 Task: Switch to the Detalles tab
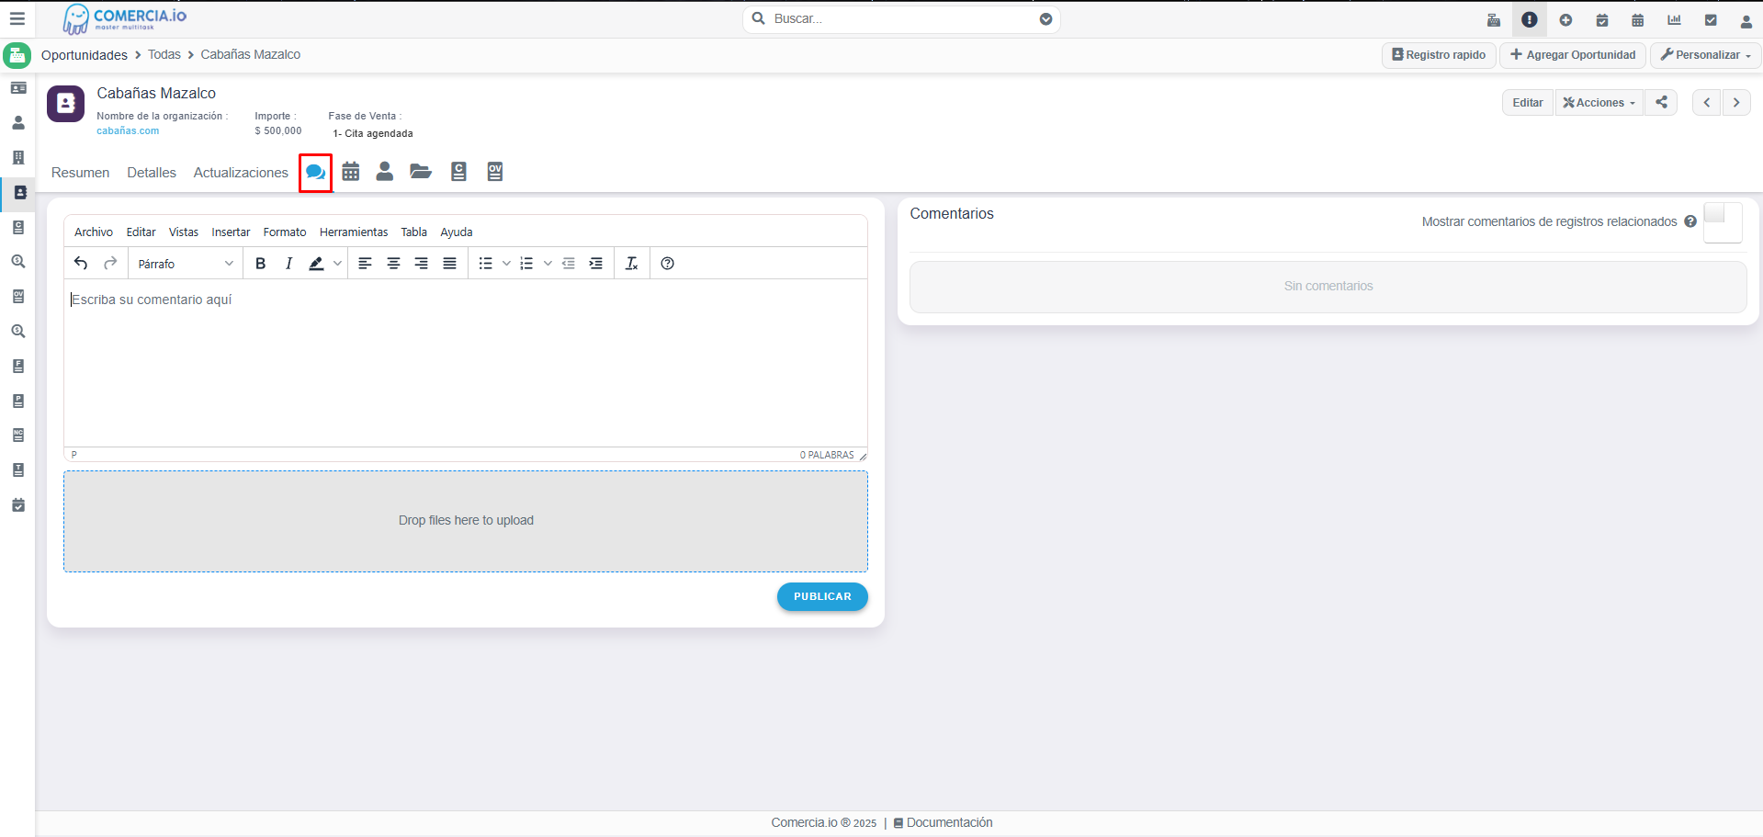[152, 173]
